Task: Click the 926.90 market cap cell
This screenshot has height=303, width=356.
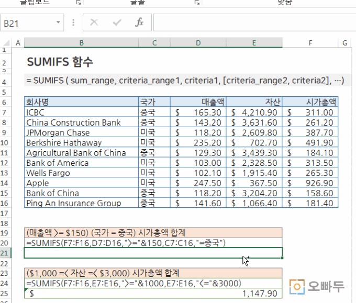Action: [x=310, y=183]
